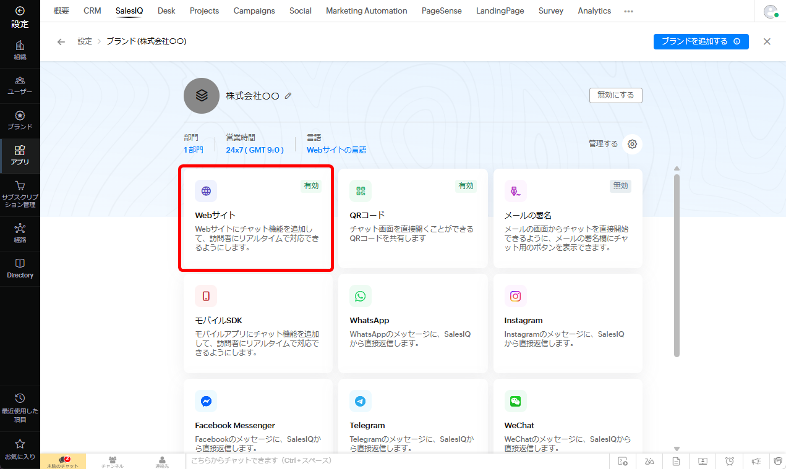Switch to the LandingPage tab
The image size is (786, 469).
coord(500,11)
